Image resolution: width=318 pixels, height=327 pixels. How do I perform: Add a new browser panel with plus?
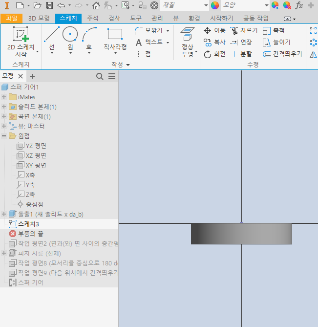click(x=32, y=76)
